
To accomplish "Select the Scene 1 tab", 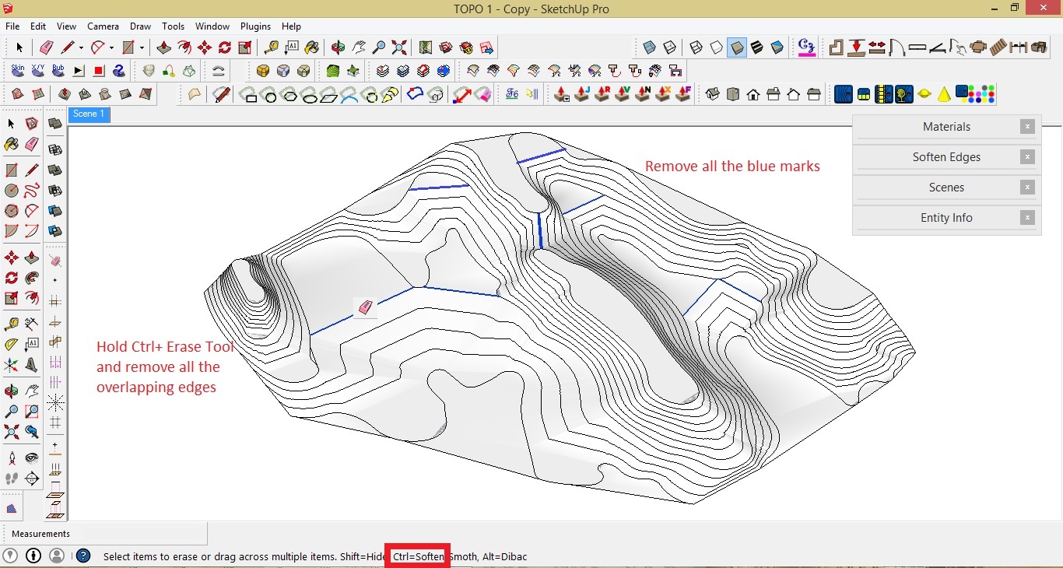I will point(88,114).
